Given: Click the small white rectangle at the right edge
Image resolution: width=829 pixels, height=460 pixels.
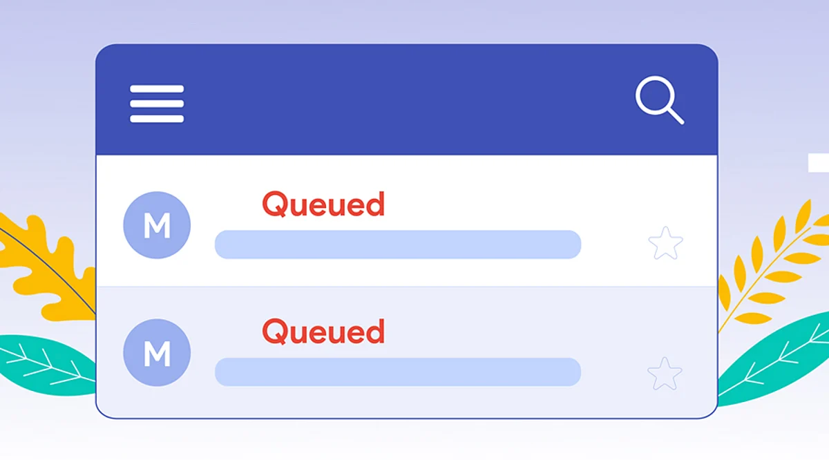Looking at the screenshot, I should (x=819, y=163).
